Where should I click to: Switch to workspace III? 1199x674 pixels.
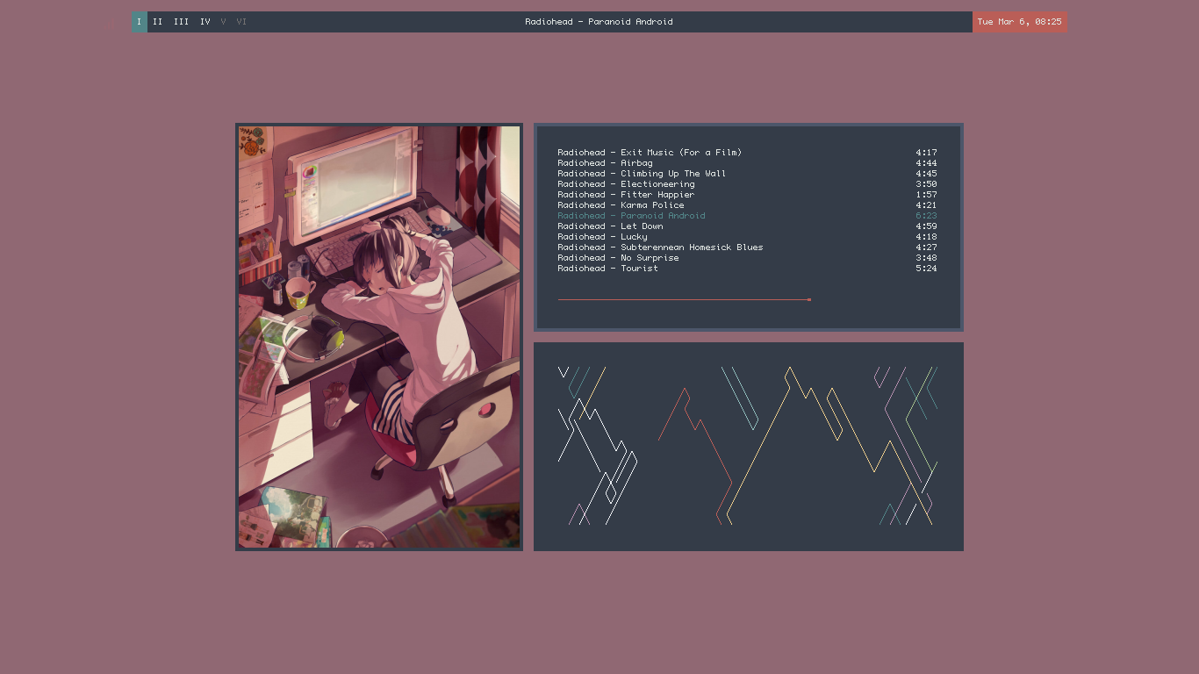point(181,22)
